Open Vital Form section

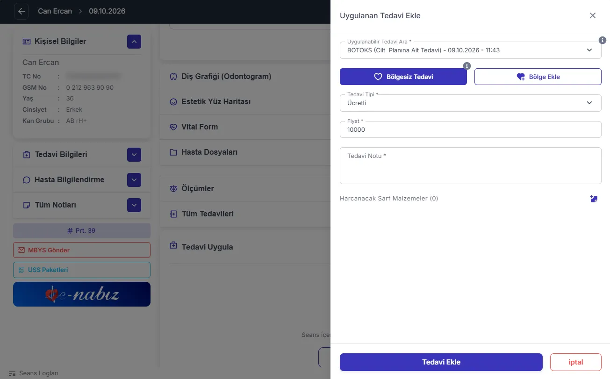(245, 127)
